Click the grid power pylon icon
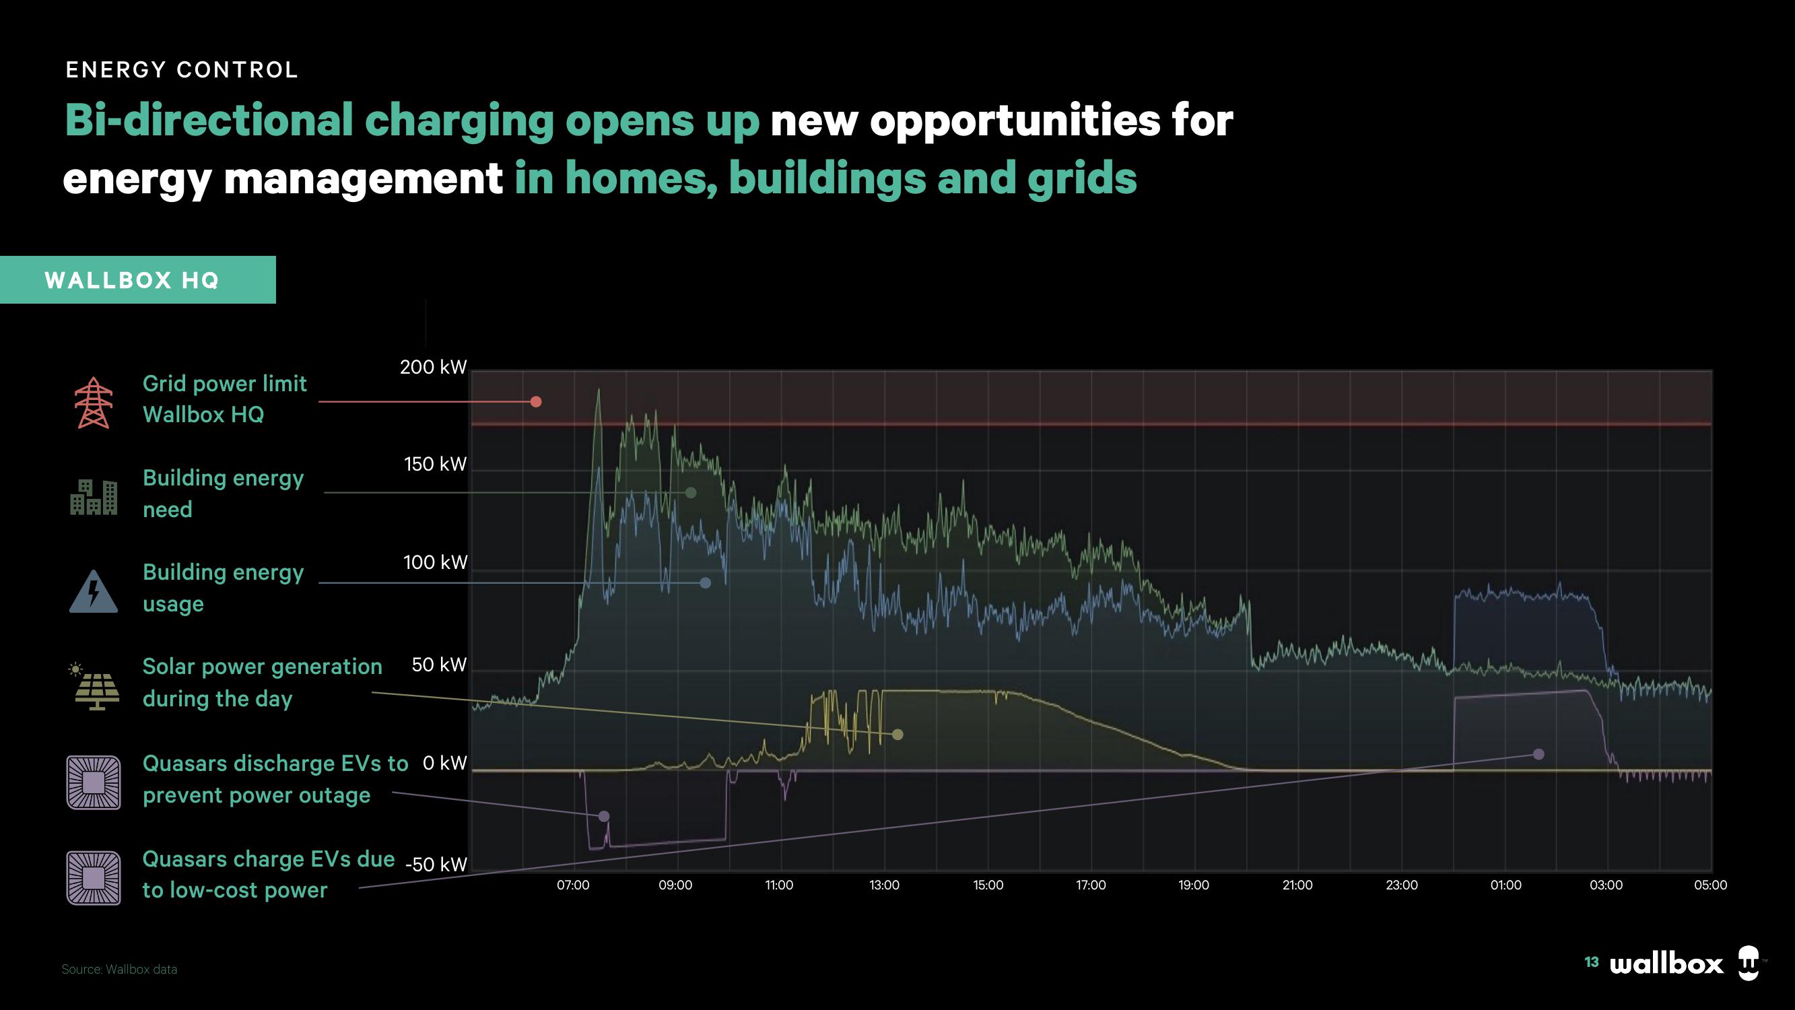Image resolution: width=1795 pixels, height=1010 pixels. pos(94,402)
